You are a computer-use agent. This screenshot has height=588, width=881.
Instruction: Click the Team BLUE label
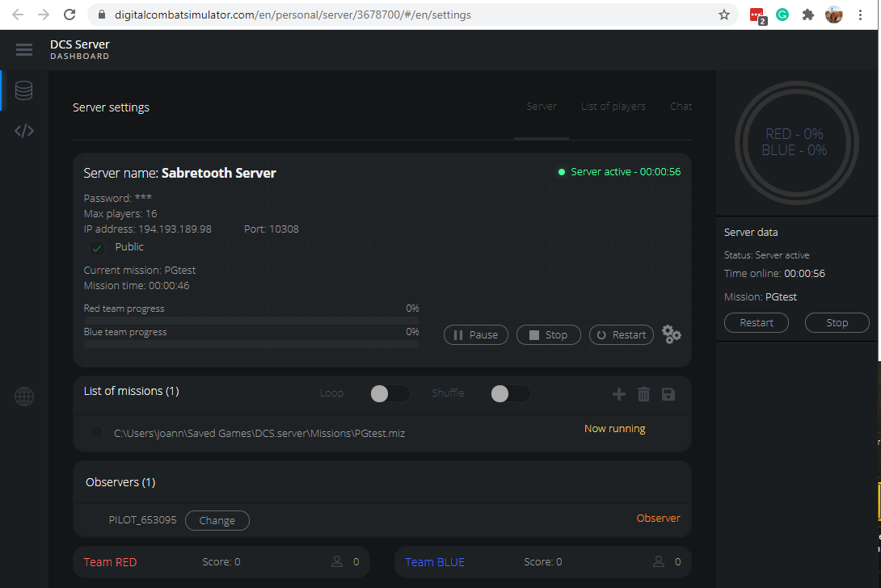[435, 562]
